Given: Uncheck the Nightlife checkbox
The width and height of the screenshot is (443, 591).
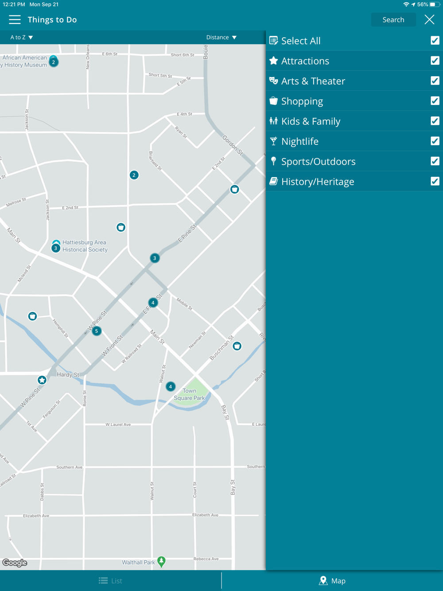Looking at the screenshot, I should 435,141.
